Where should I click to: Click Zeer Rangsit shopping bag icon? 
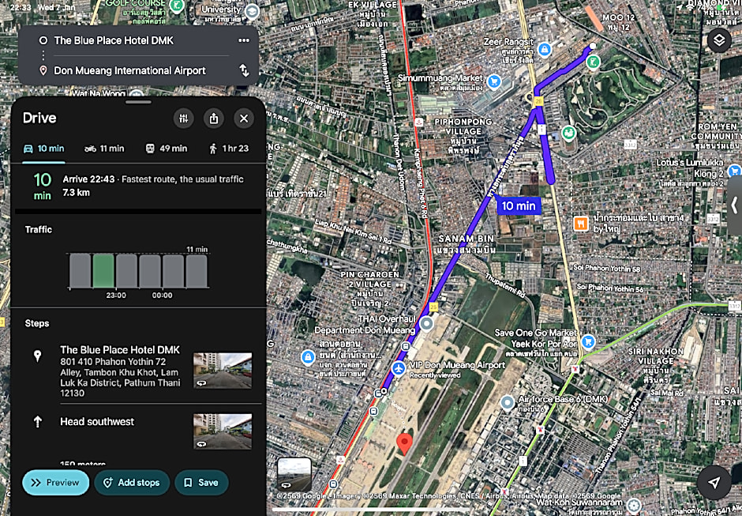[x=545, y=49]
